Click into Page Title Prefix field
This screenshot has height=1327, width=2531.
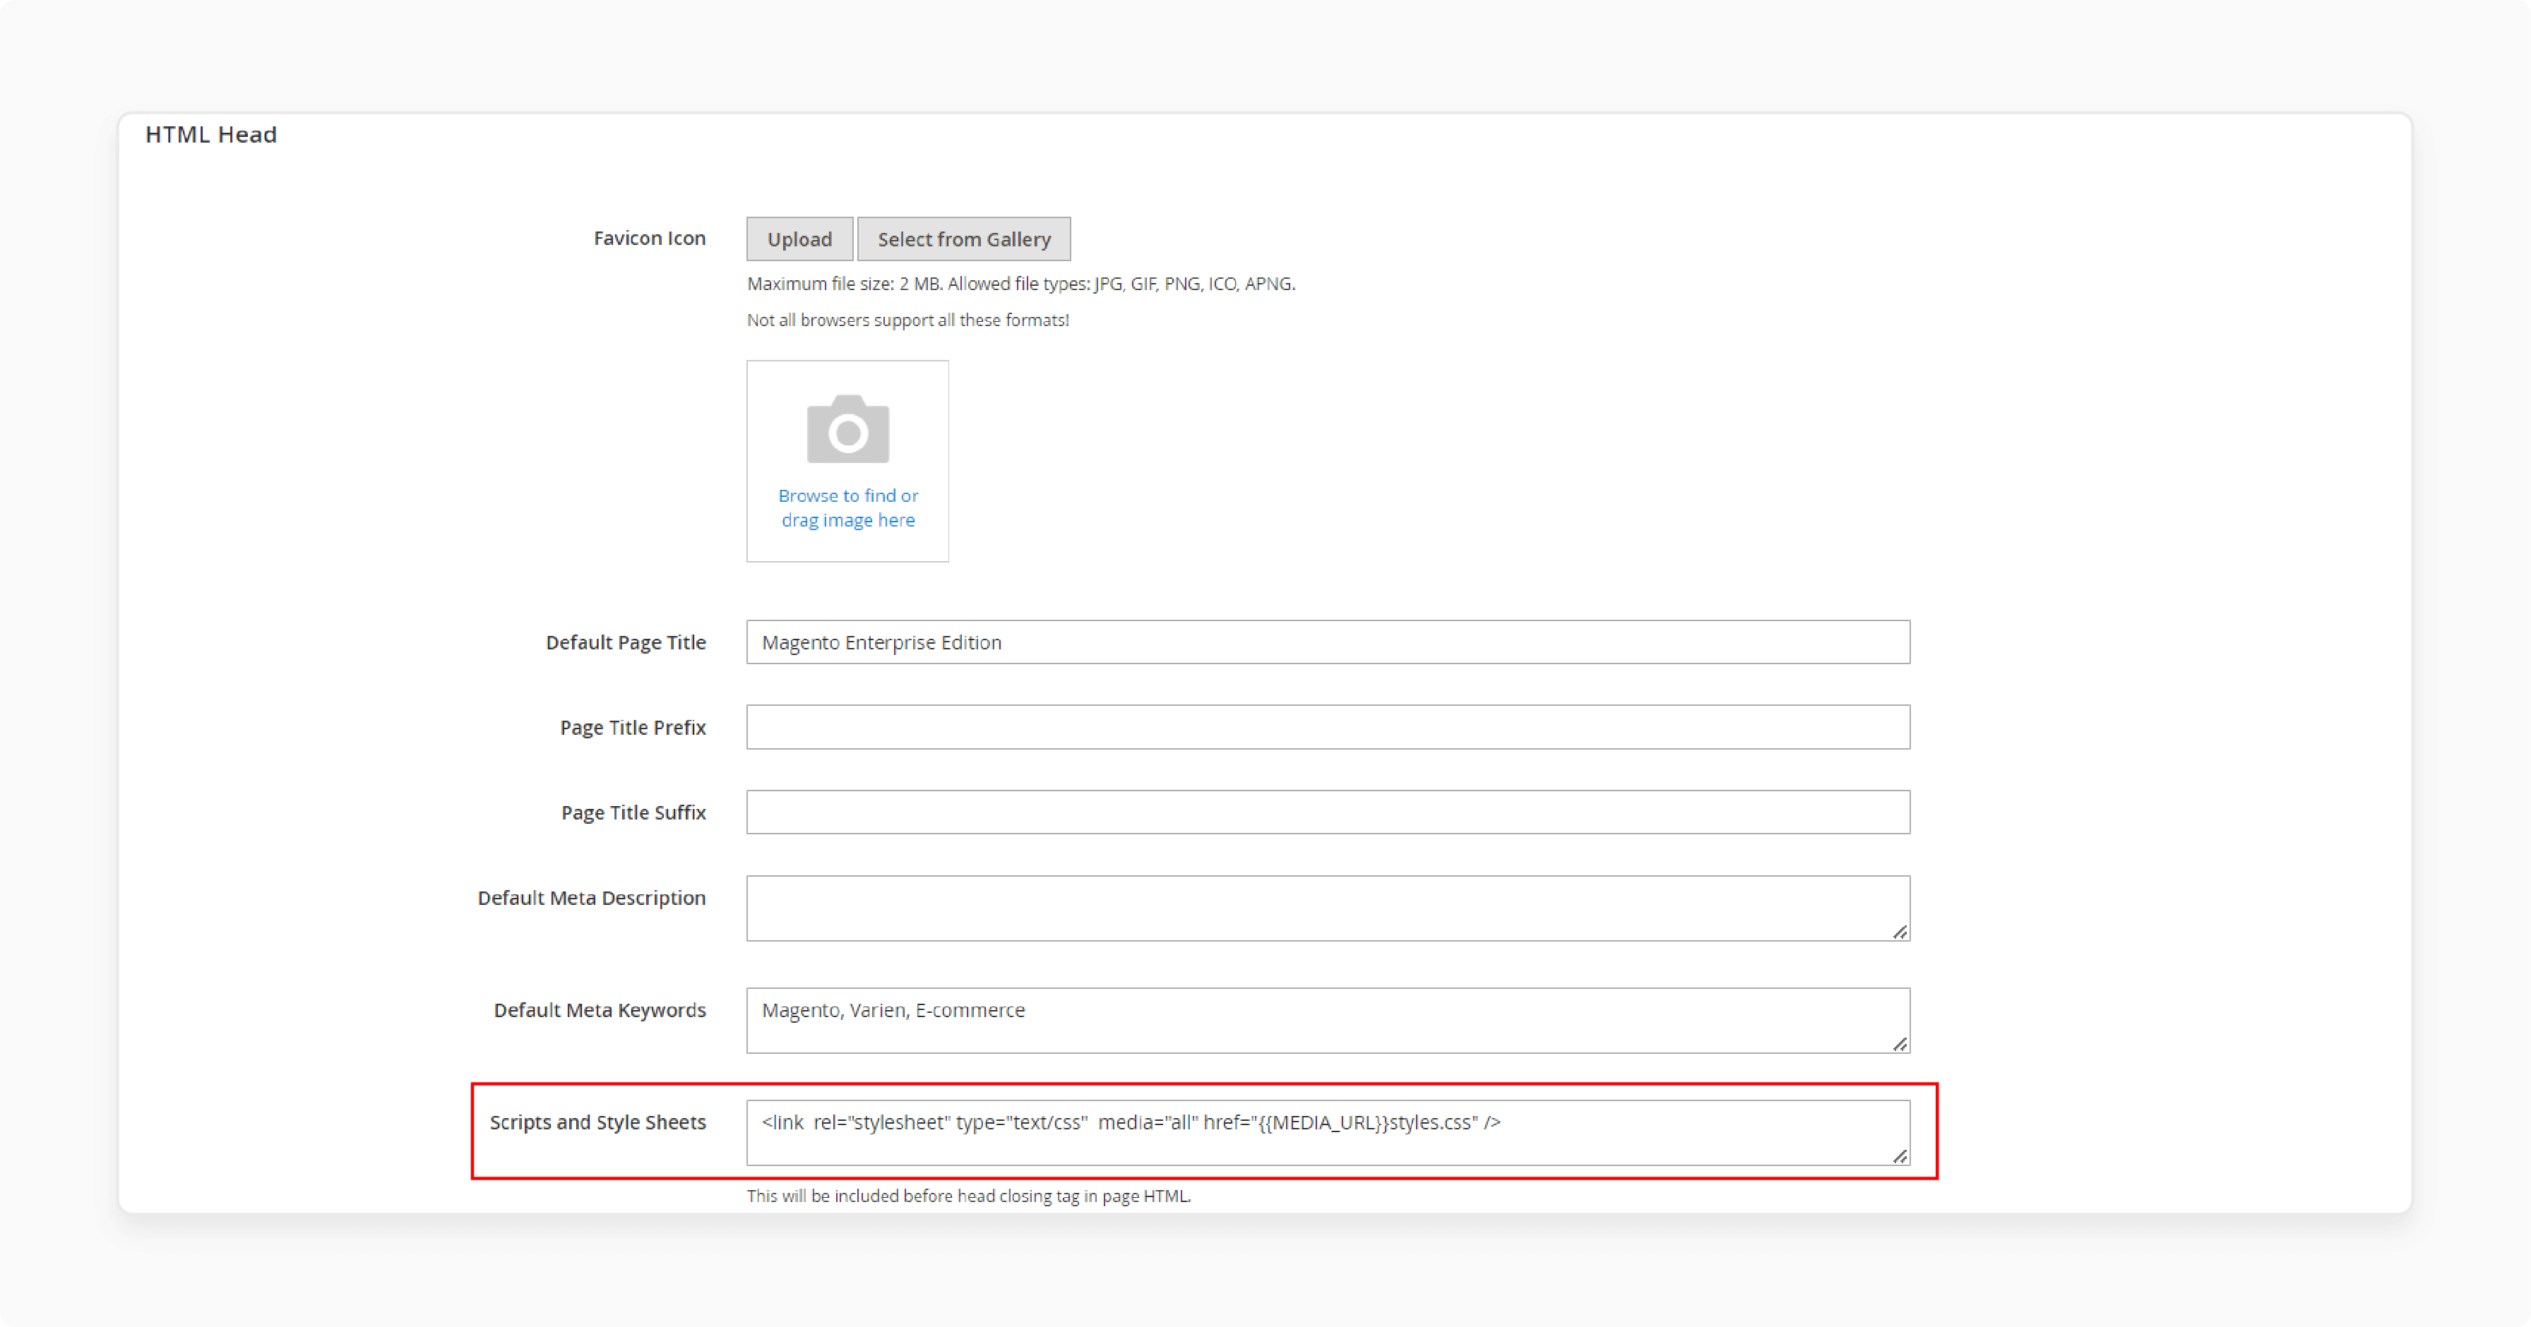[1328, 728]
